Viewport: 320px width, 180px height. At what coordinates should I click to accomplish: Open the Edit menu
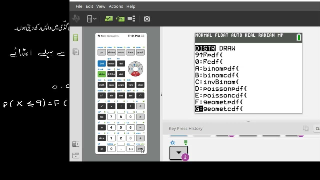click(x=89, y=6)
